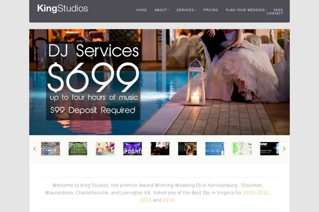Select the dark projector screen thumbnail
Image resolution: width=319 pixels, height=212 pixels.
point(160,149)
